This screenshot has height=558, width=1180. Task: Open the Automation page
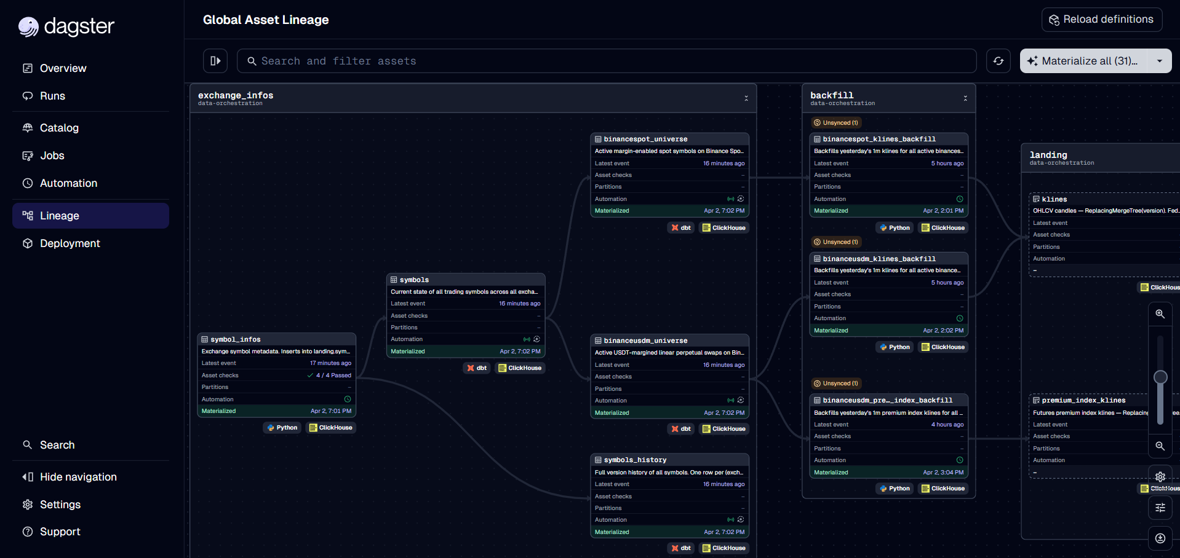91,183
